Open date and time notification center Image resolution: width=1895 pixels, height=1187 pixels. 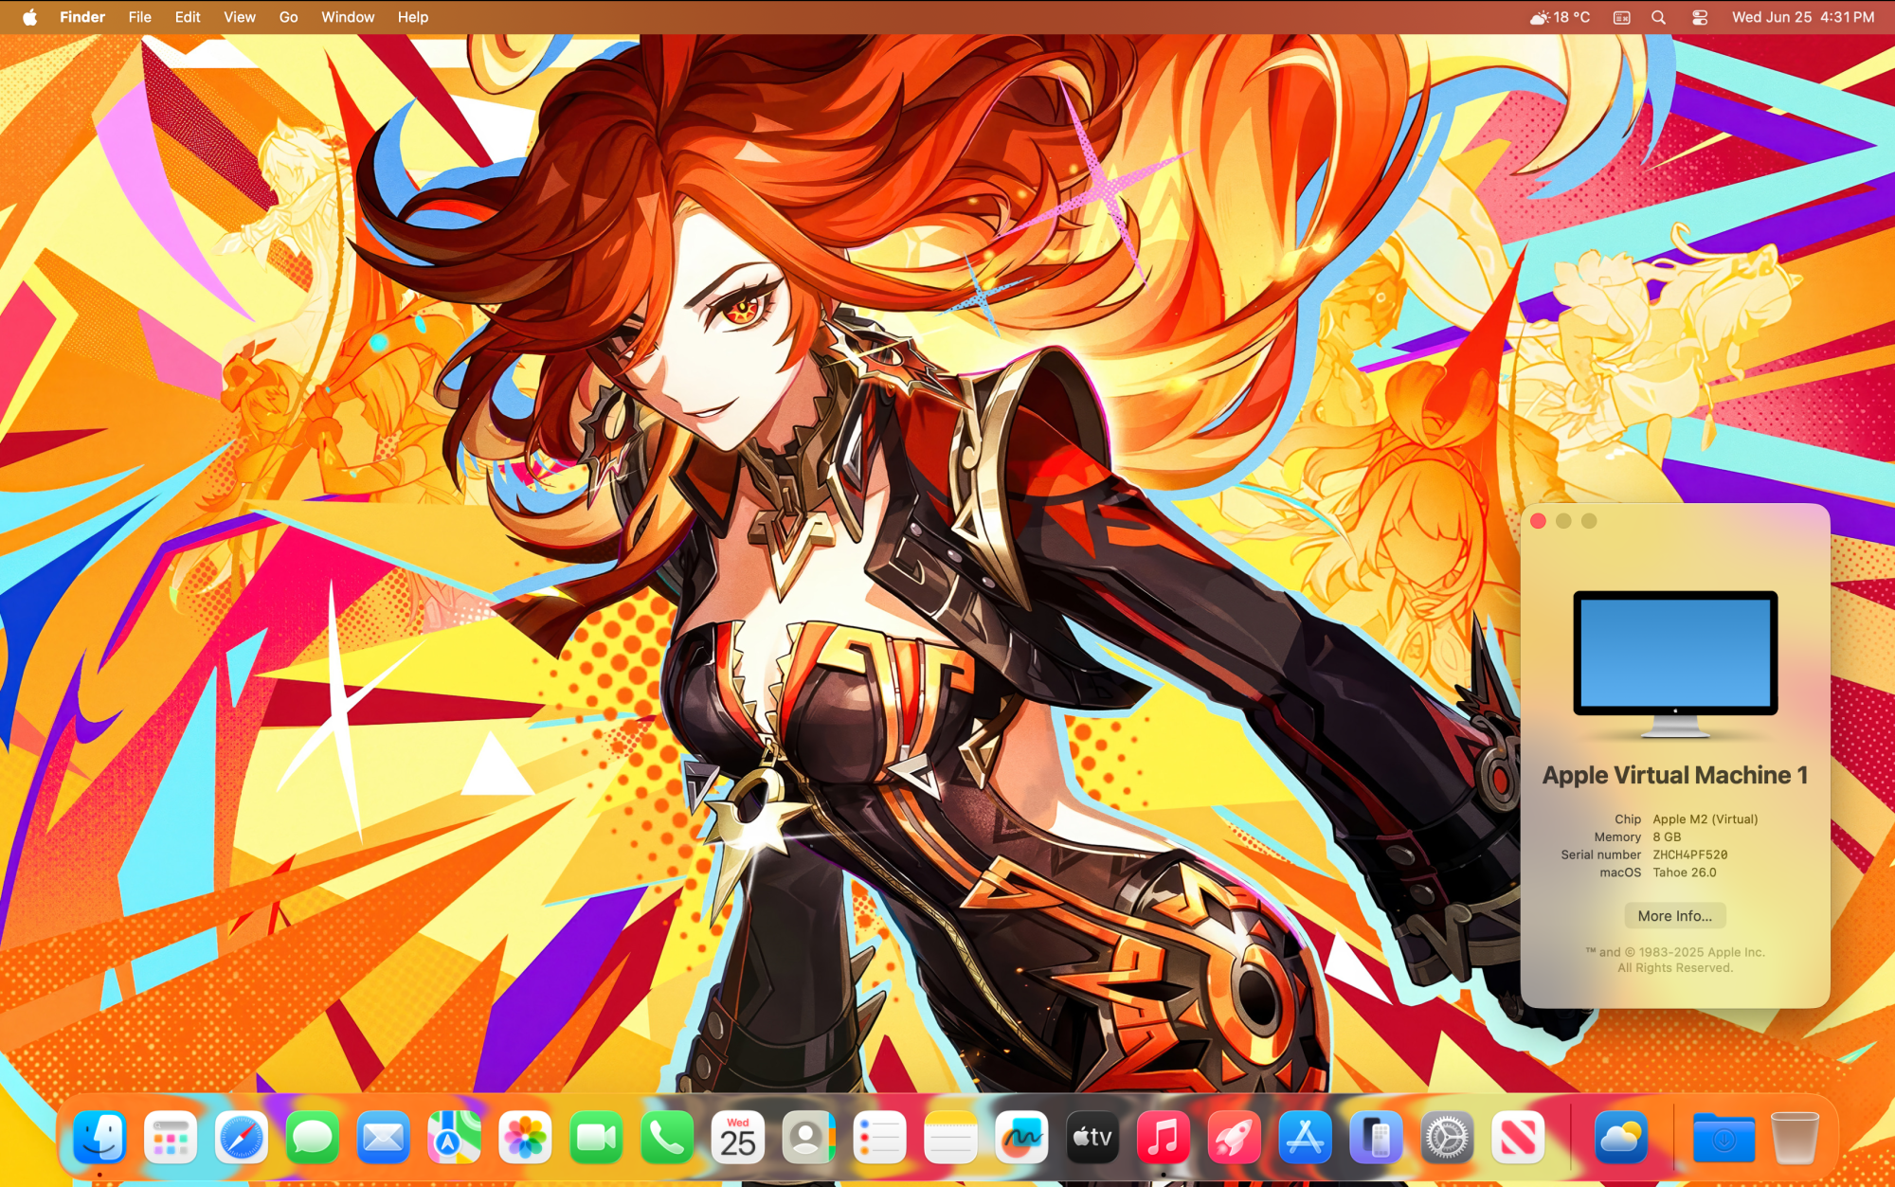click(x=1802, y=17)
